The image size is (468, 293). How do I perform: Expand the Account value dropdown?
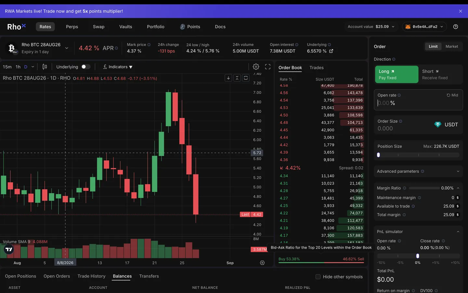point(393,27)
